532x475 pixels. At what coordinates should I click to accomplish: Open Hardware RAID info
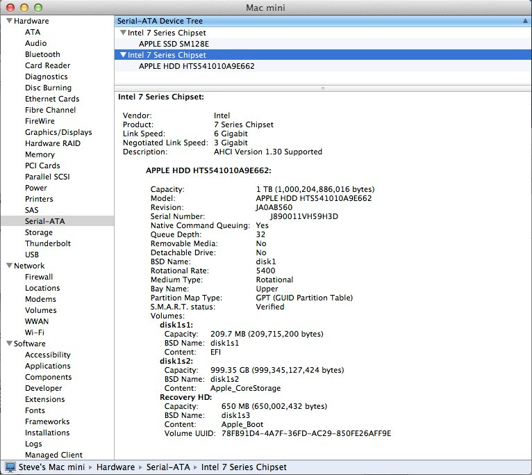click(53, 143)
